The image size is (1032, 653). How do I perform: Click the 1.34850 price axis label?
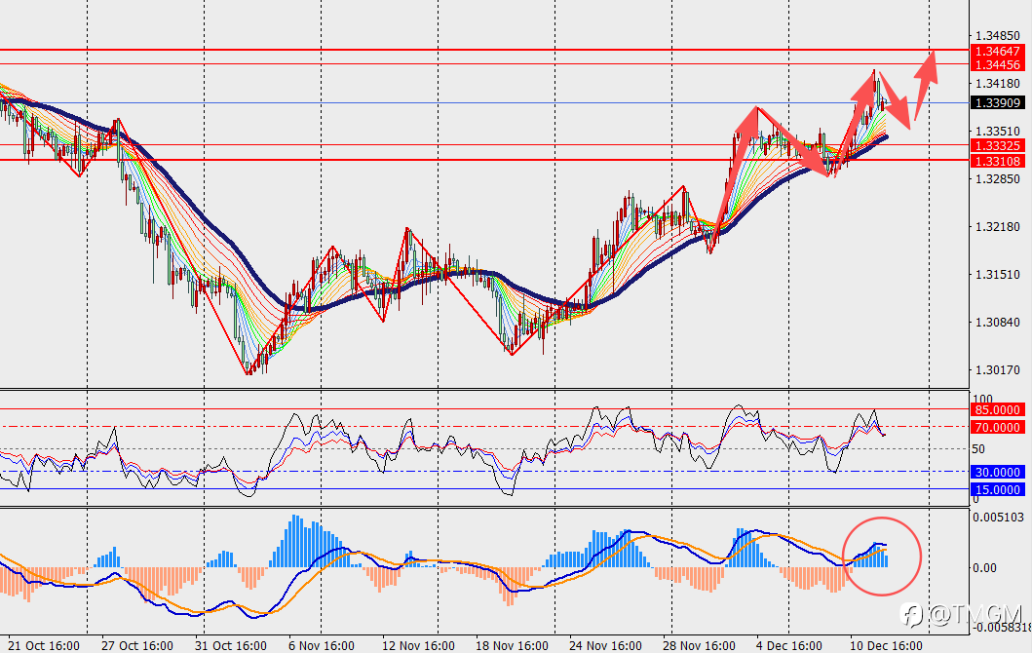998,35
